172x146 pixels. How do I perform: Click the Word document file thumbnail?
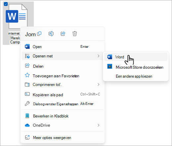[17, 16]
